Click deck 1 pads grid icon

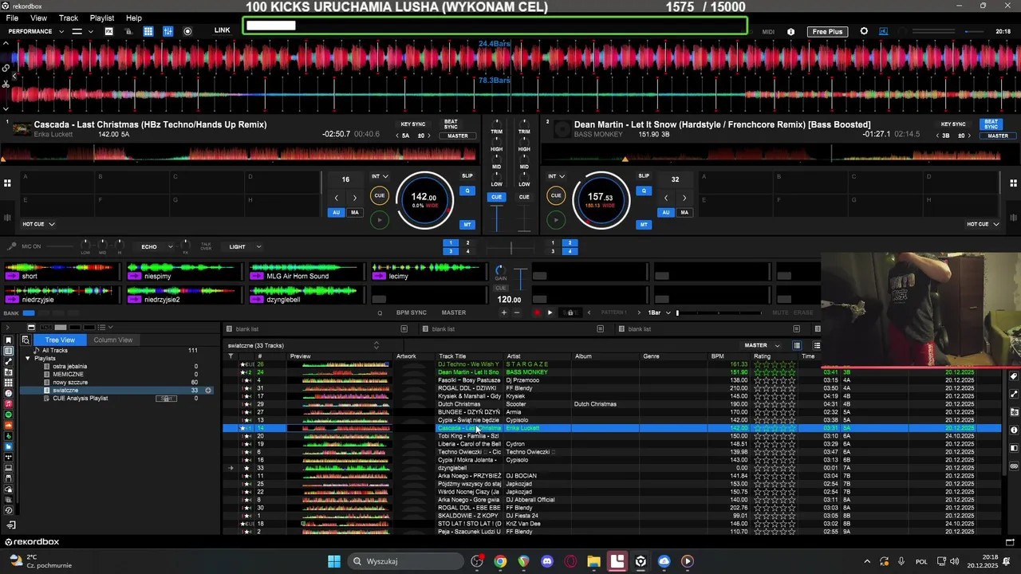(7, 183)
